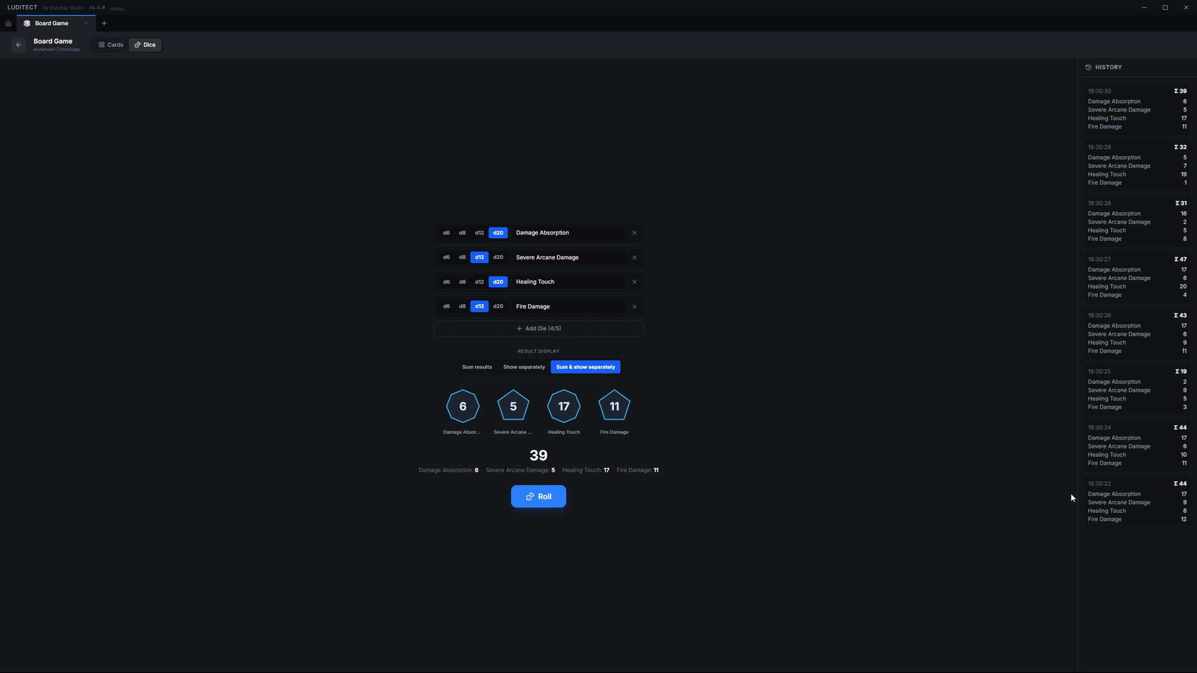Viewport: 1197px width, 673px height.
Task: Switch to the Dice view
Action: tap(145, 45)
